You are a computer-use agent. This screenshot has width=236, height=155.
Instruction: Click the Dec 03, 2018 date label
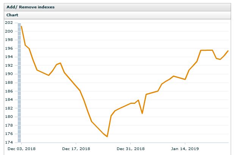click(22, 149)
